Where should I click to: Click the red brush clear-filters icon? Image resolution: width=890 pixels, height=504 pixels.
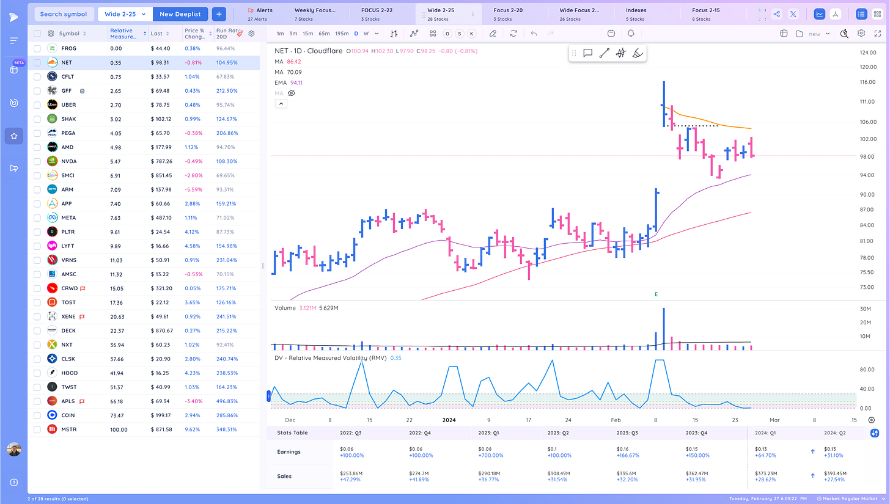pos(240,34)
